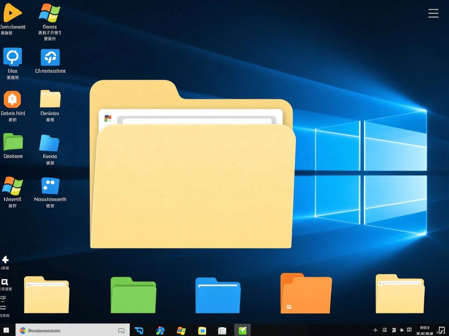Open the hamburger menu at top right

[x=433, y=14]
